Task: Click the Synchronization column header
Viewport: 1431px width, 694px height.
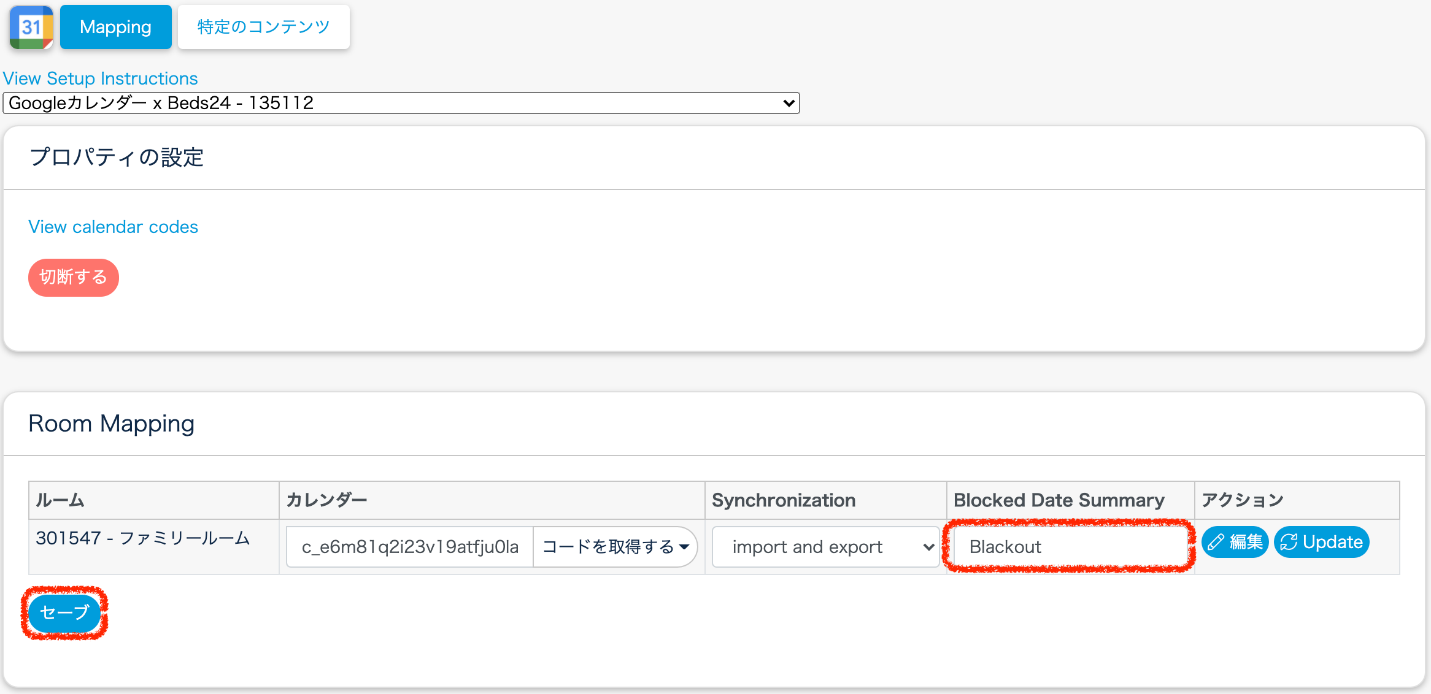Action: (783, 500)
